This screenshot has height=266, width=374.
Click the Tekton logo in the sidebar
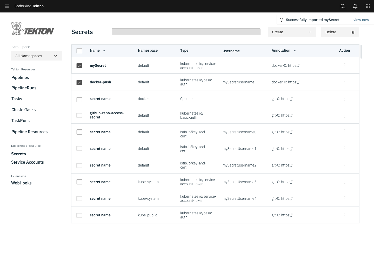pos(32,29)
